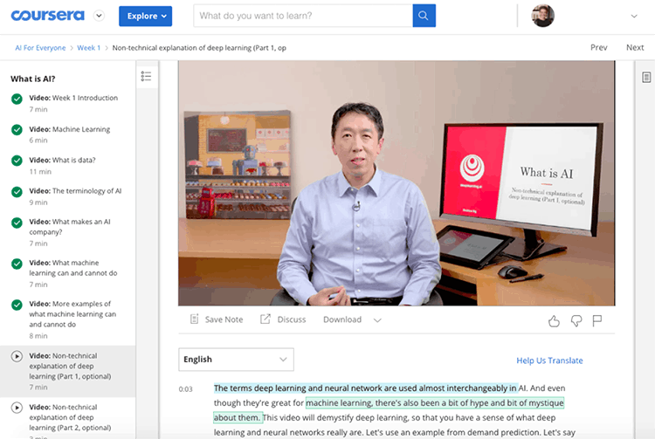The width and height of the screenshot is (655, 439).
Task: Click Next lesson button
Action: click(635, 48)
